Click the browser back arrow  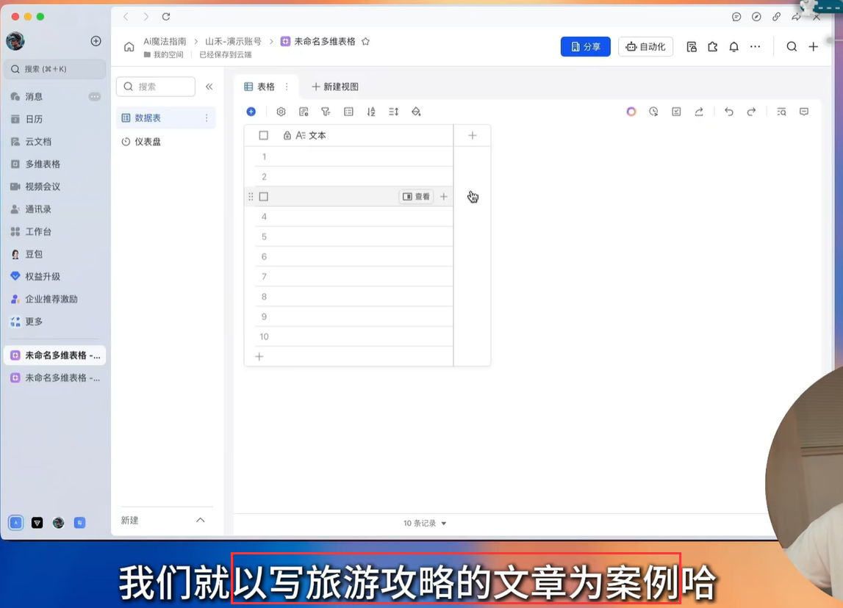click(x=126, y=17)
